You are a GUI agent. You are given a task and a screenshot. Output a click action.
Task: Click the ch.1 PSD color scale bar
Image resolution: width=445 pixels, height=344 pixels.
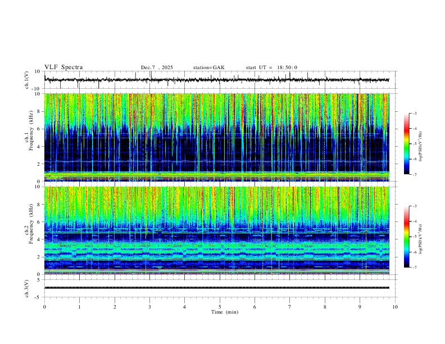click(x=406, y=144)
